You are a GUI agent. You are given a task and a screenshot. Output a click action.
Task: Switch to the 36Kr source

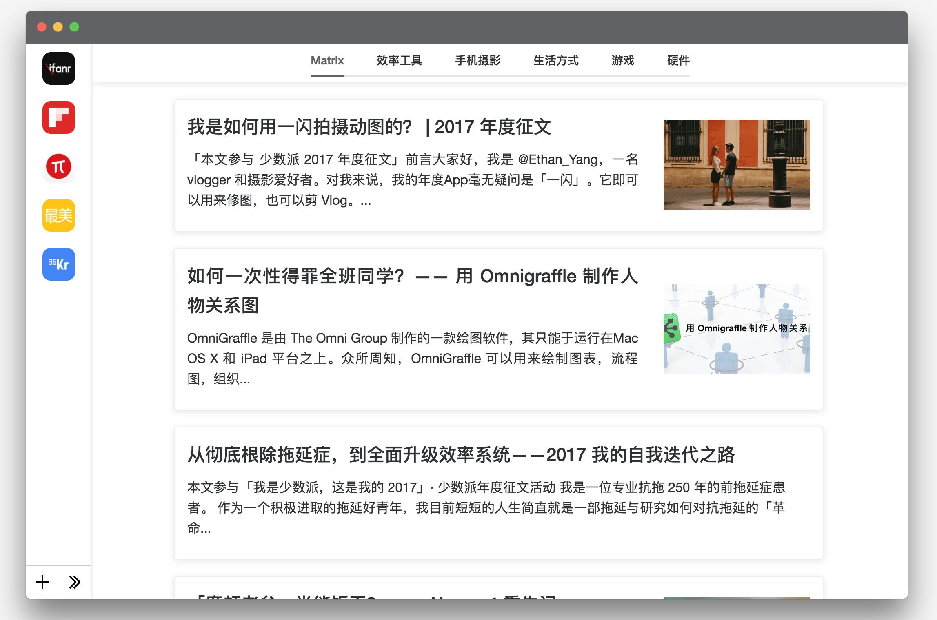click(59, 264)
